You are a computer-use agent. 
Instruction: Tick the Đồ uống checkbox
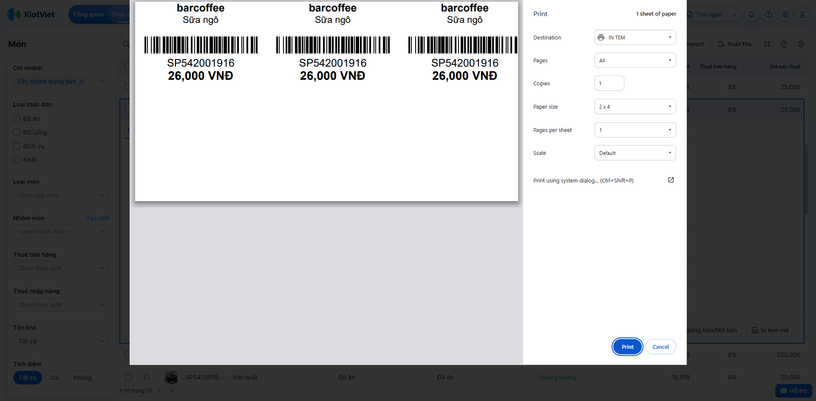pos(17,132)
